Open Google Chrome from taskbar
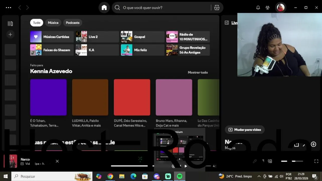 coord(110,176)
